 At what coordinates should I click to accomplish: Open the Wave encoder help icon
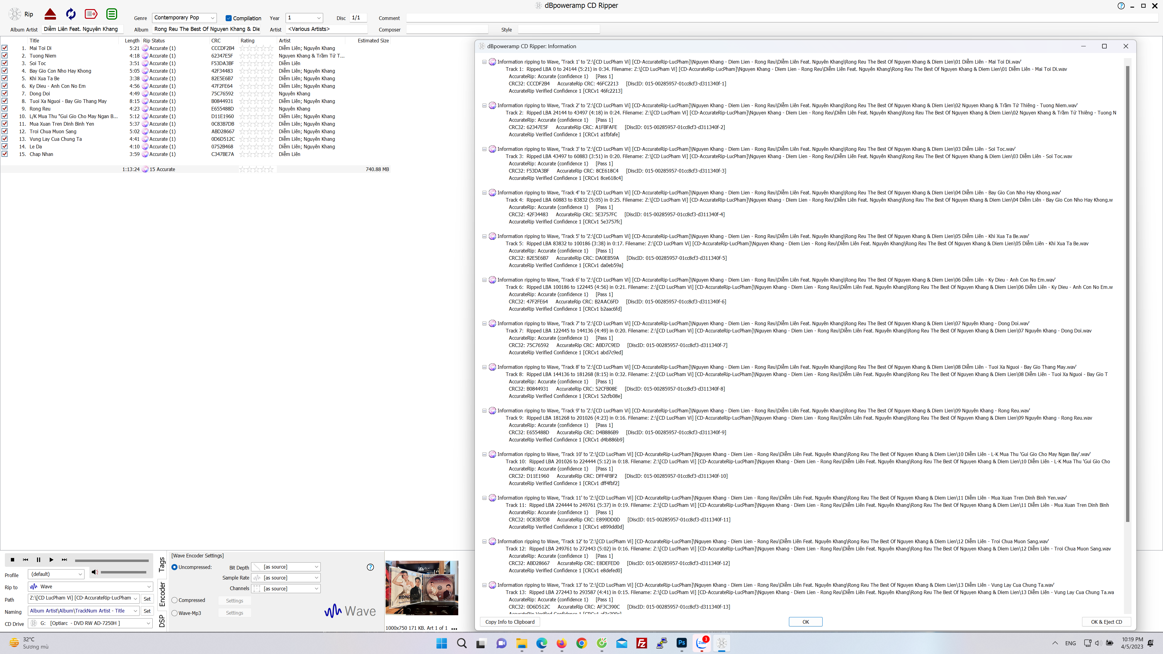pos(370,567)
